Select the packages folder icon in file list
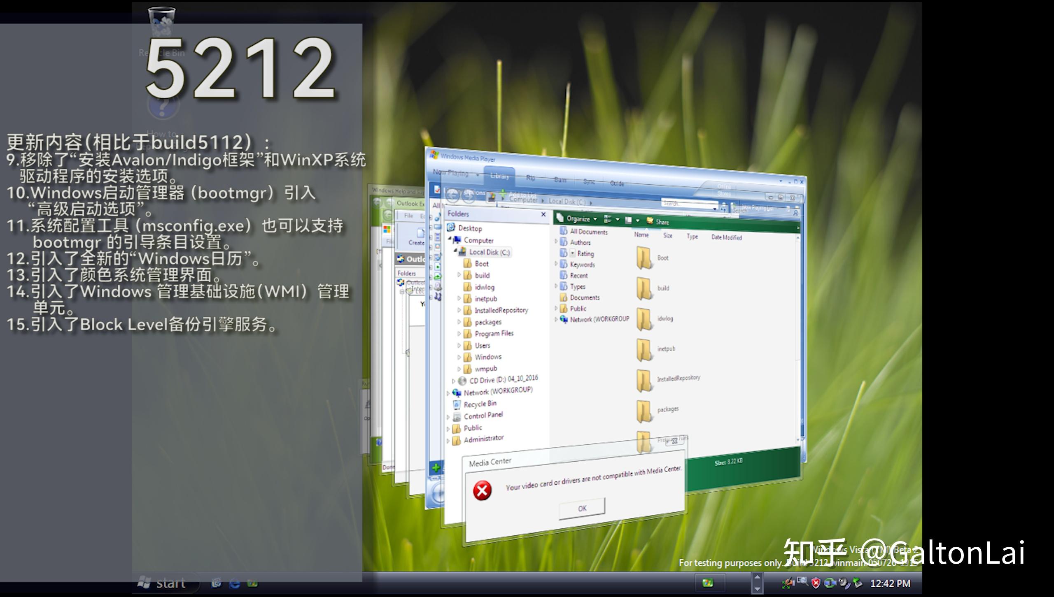The image size is (1054, 597). click(644, 411)
